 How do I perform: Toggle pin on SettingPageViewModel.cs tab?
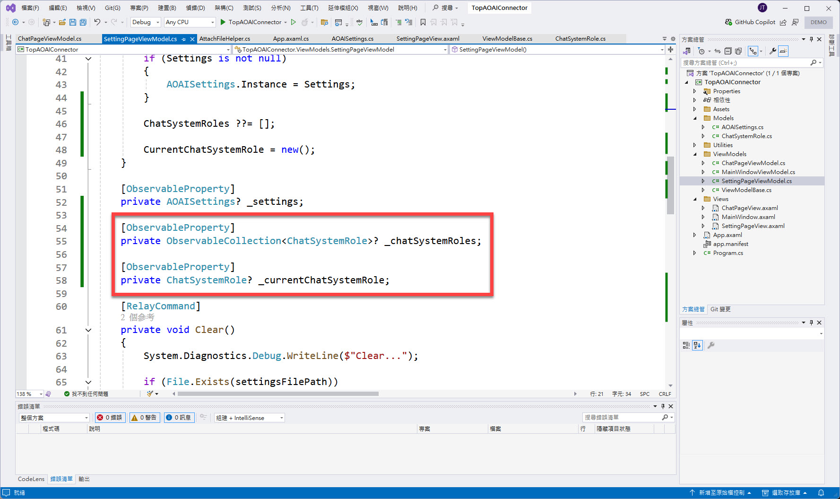[184, 39]
